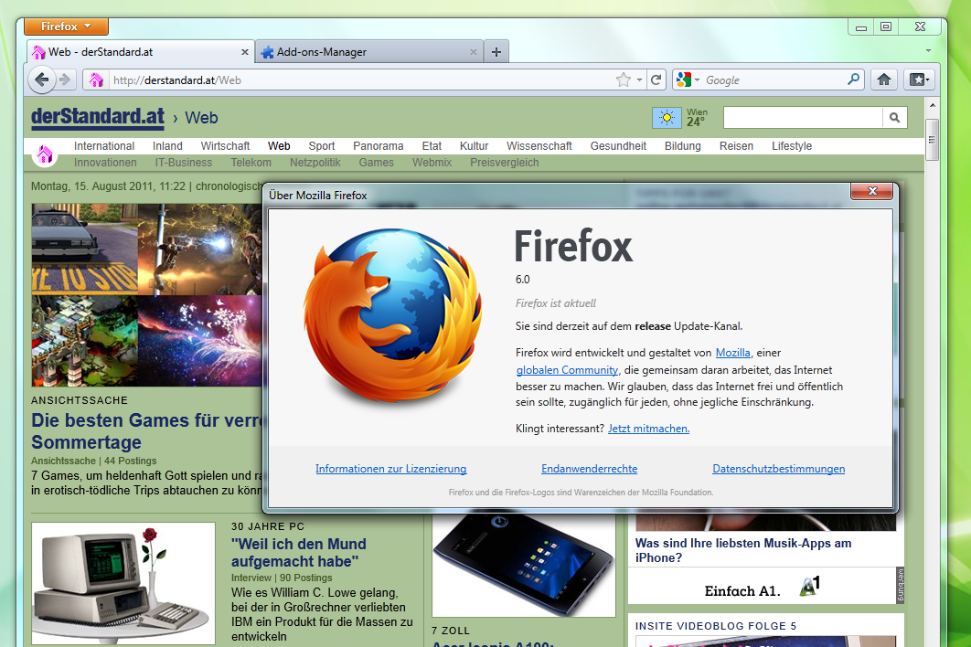971x647 pixels.
Task: Click the Google search field
Action: (x=774, y=80)
